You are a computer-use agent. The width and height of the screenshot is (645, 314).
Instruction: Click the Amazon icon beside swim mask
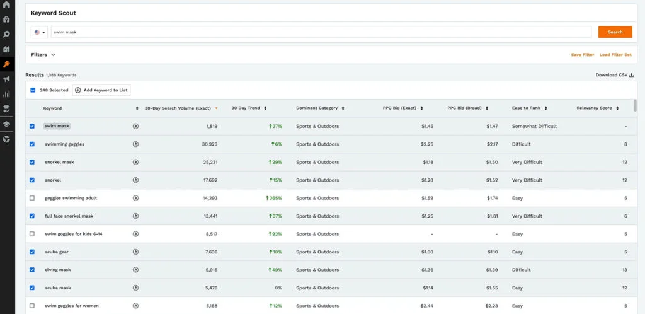click(136, 126)
